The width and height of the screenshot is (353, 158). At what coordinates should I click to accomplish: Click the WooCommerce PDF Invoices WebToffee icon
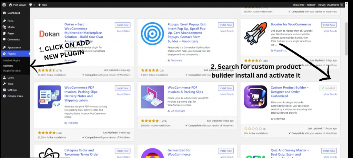pos(49,97)
